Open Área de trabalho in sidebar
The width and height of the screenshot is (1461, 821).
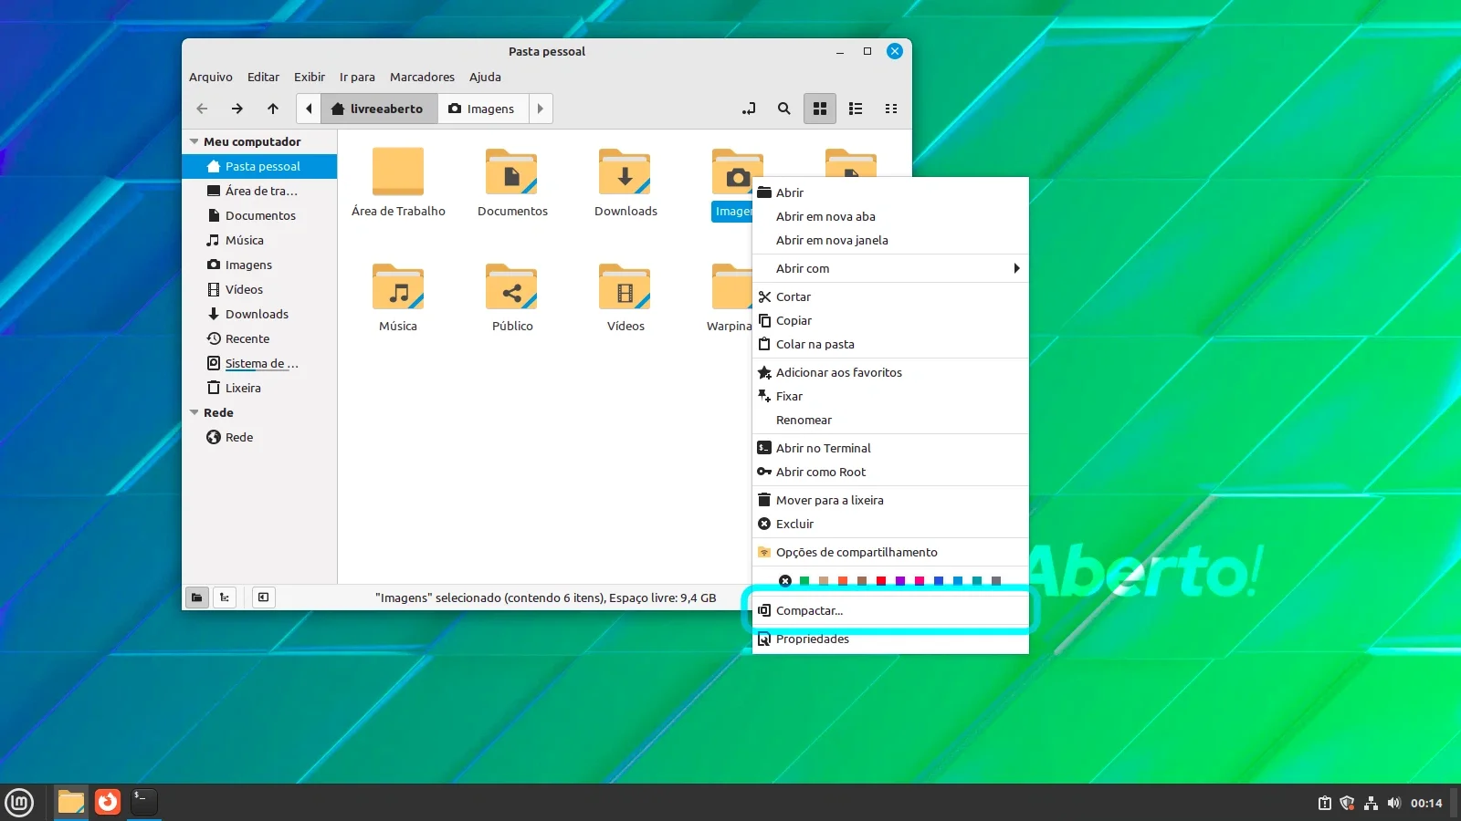[x=259, y=192]
